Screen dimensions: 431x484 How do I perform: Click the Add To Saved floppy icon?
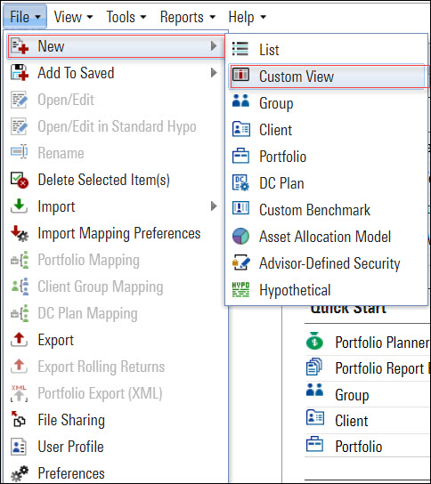pyautogui.click(x=20, y=73)
